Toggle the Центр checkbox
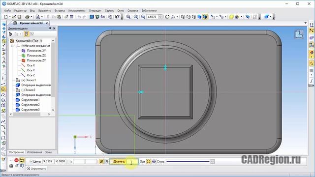Image resolution: width=315 pixels, height=177 pixels. 31,162
